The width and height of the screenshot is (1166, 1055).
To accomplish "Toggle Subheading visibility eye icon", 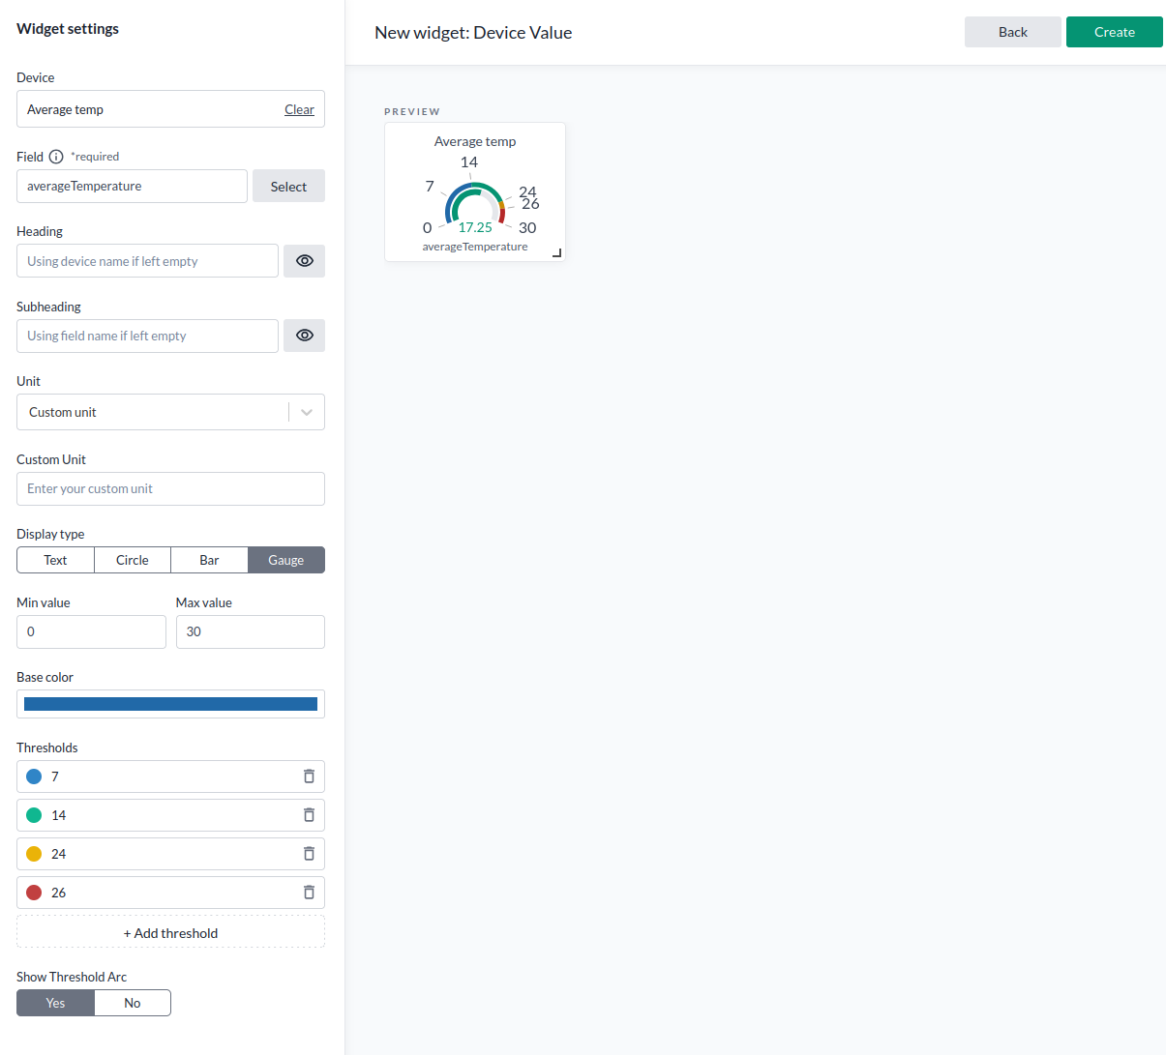I will pyautogui.click(x=304, y=336).
